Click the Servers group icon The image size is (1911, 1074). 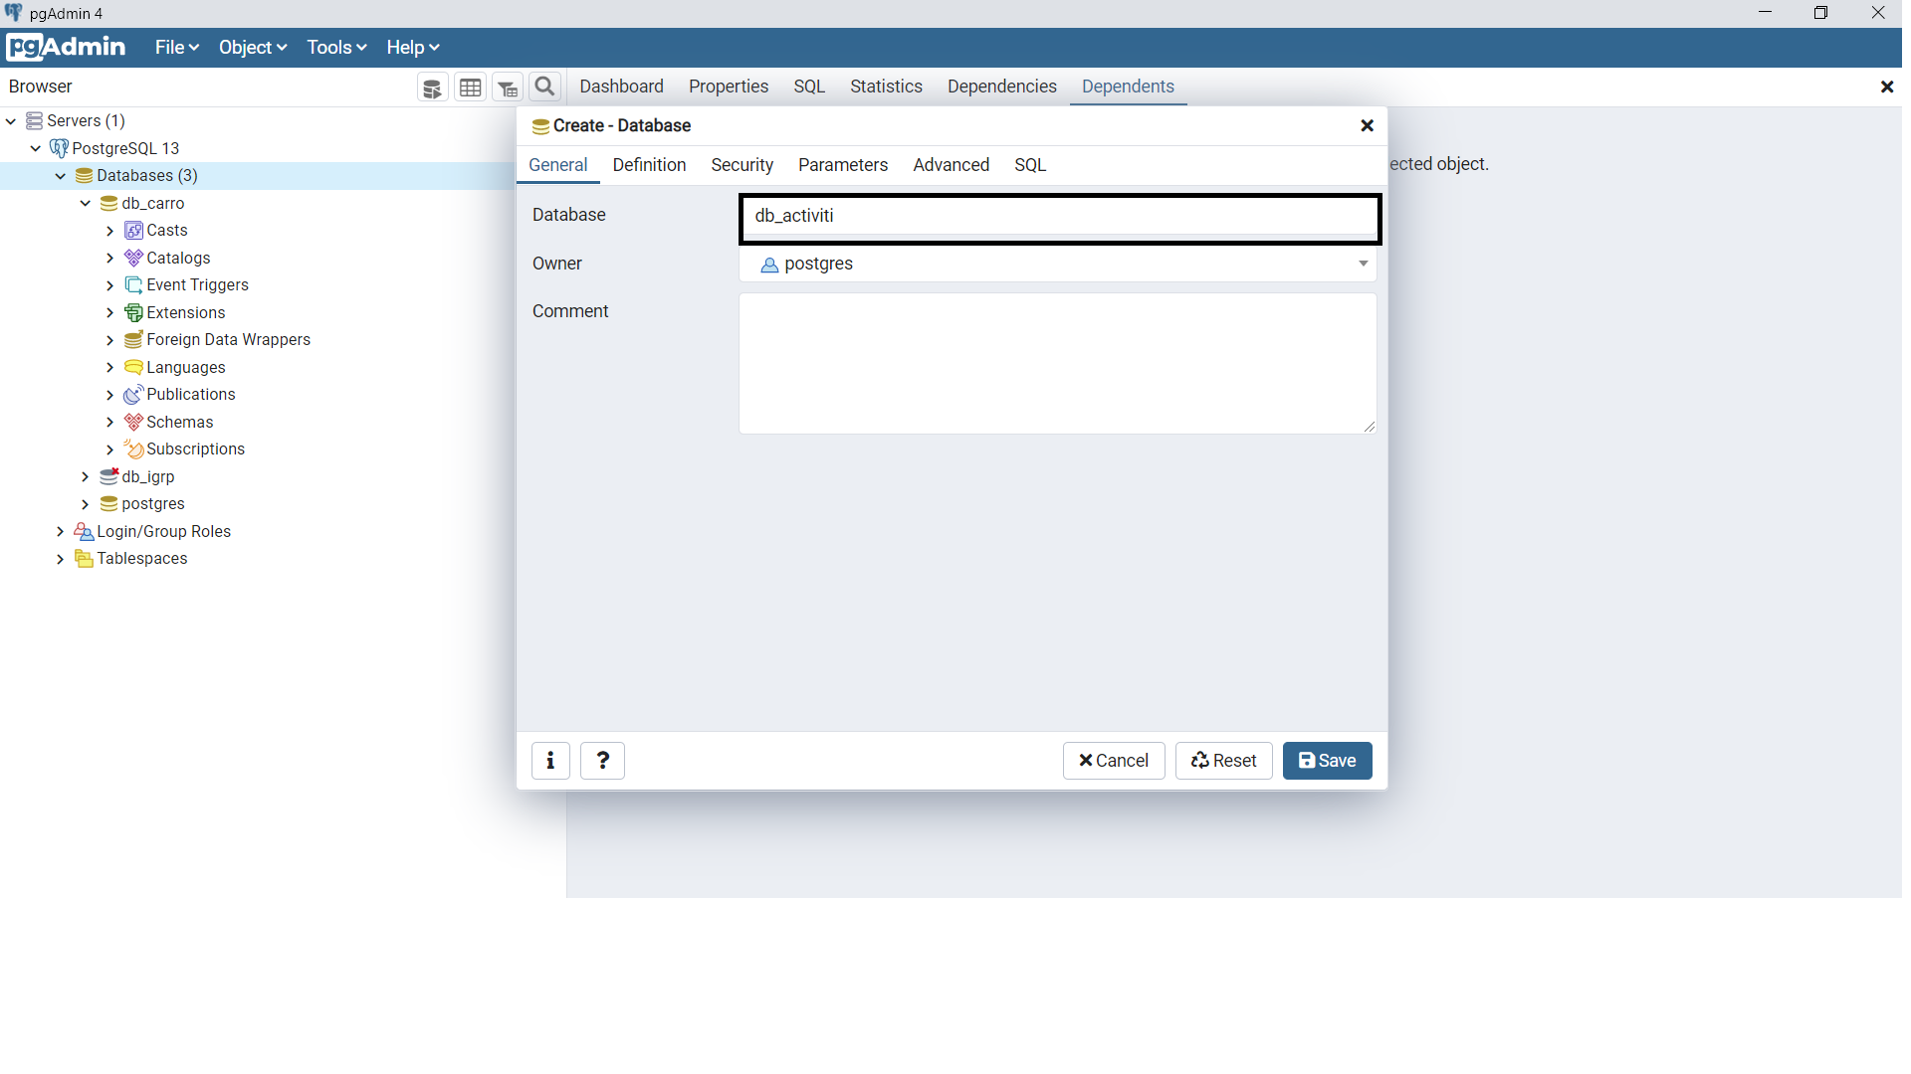pos(35,120)
